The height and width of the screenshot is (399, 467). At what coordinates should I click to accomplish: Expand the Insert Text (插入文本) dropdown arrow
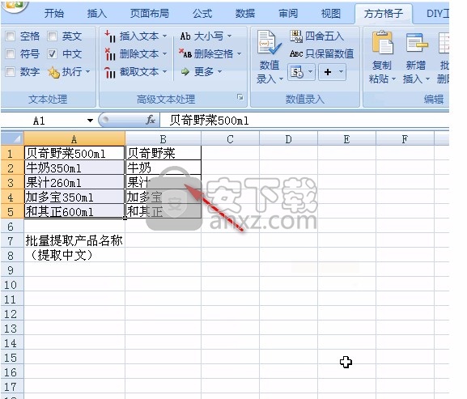click(164, 36)
